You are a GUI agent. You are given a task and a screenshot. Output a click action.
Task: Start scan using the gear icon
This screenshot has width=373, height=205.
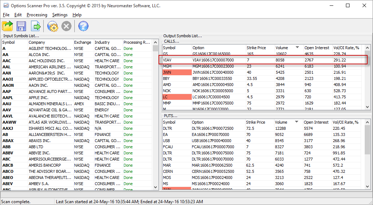(53, 26)
